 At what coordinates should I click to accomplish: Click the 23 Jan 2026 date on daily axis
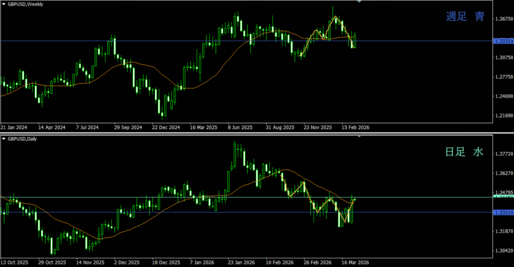(240, 262)
